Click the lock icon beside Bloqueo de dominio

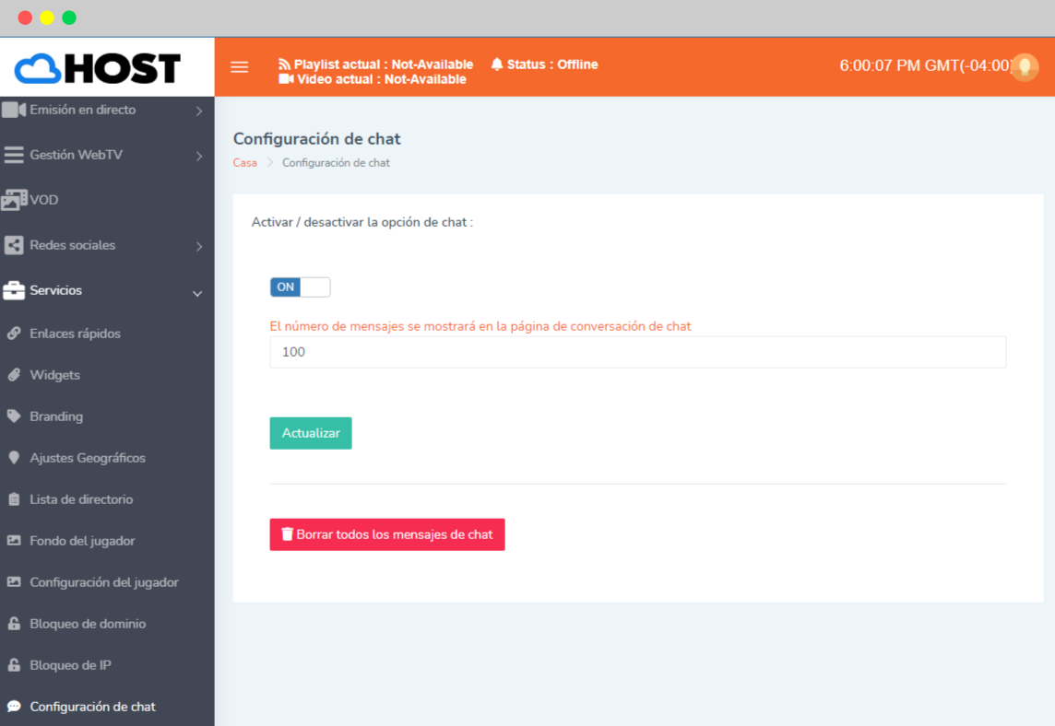(14, 623)
